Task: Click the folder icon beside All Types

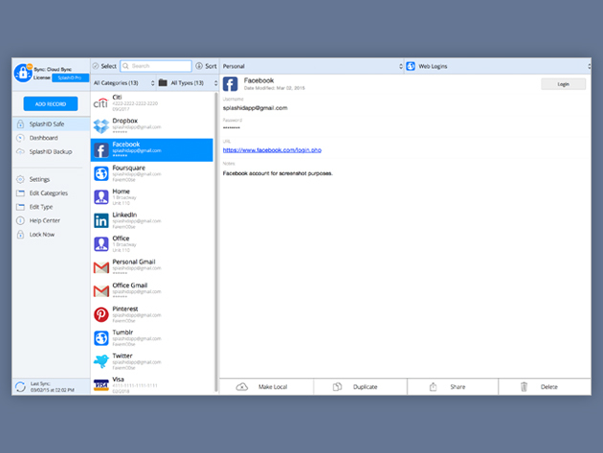Action: 163,82
